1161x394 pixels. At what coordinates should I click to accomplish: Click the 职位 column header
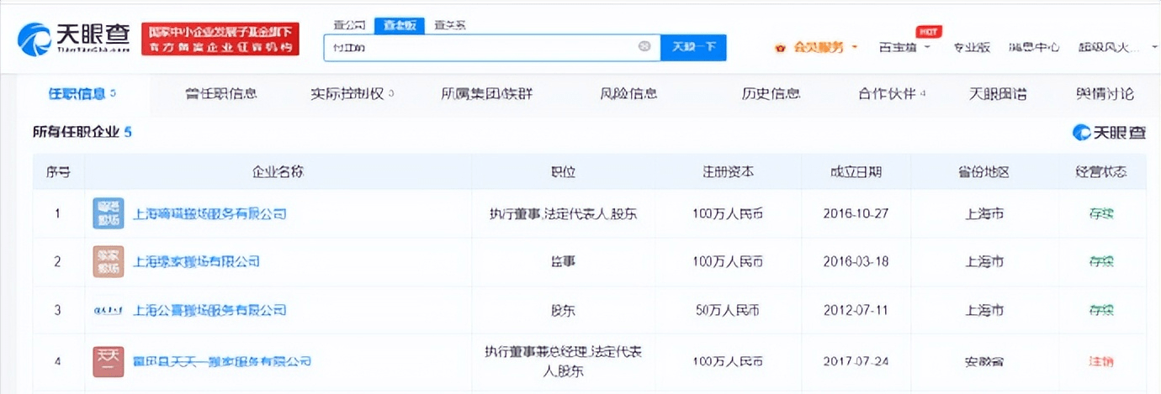click(563, 171)
